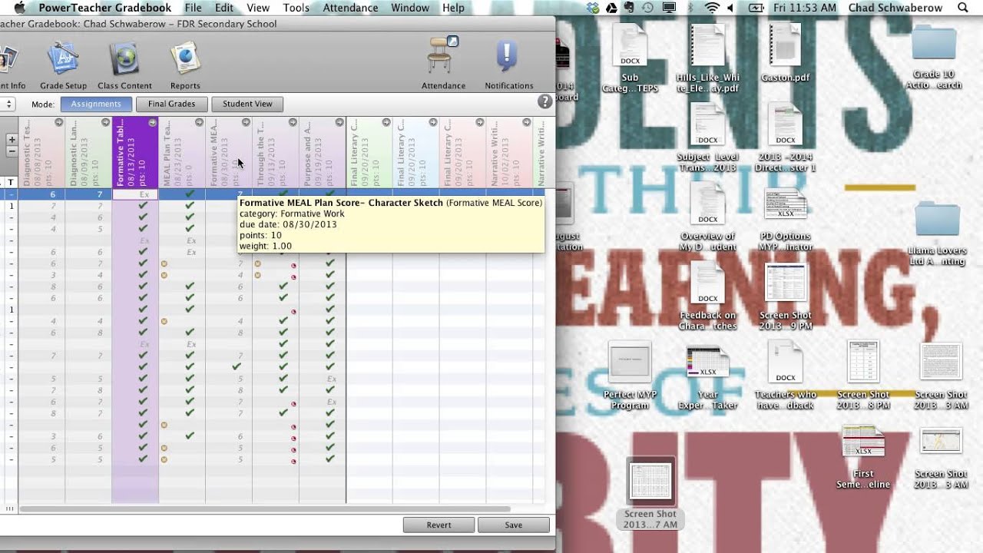Click the Time Machine menu bar icon
Viewport: 983px width, 553px height.
649,8
